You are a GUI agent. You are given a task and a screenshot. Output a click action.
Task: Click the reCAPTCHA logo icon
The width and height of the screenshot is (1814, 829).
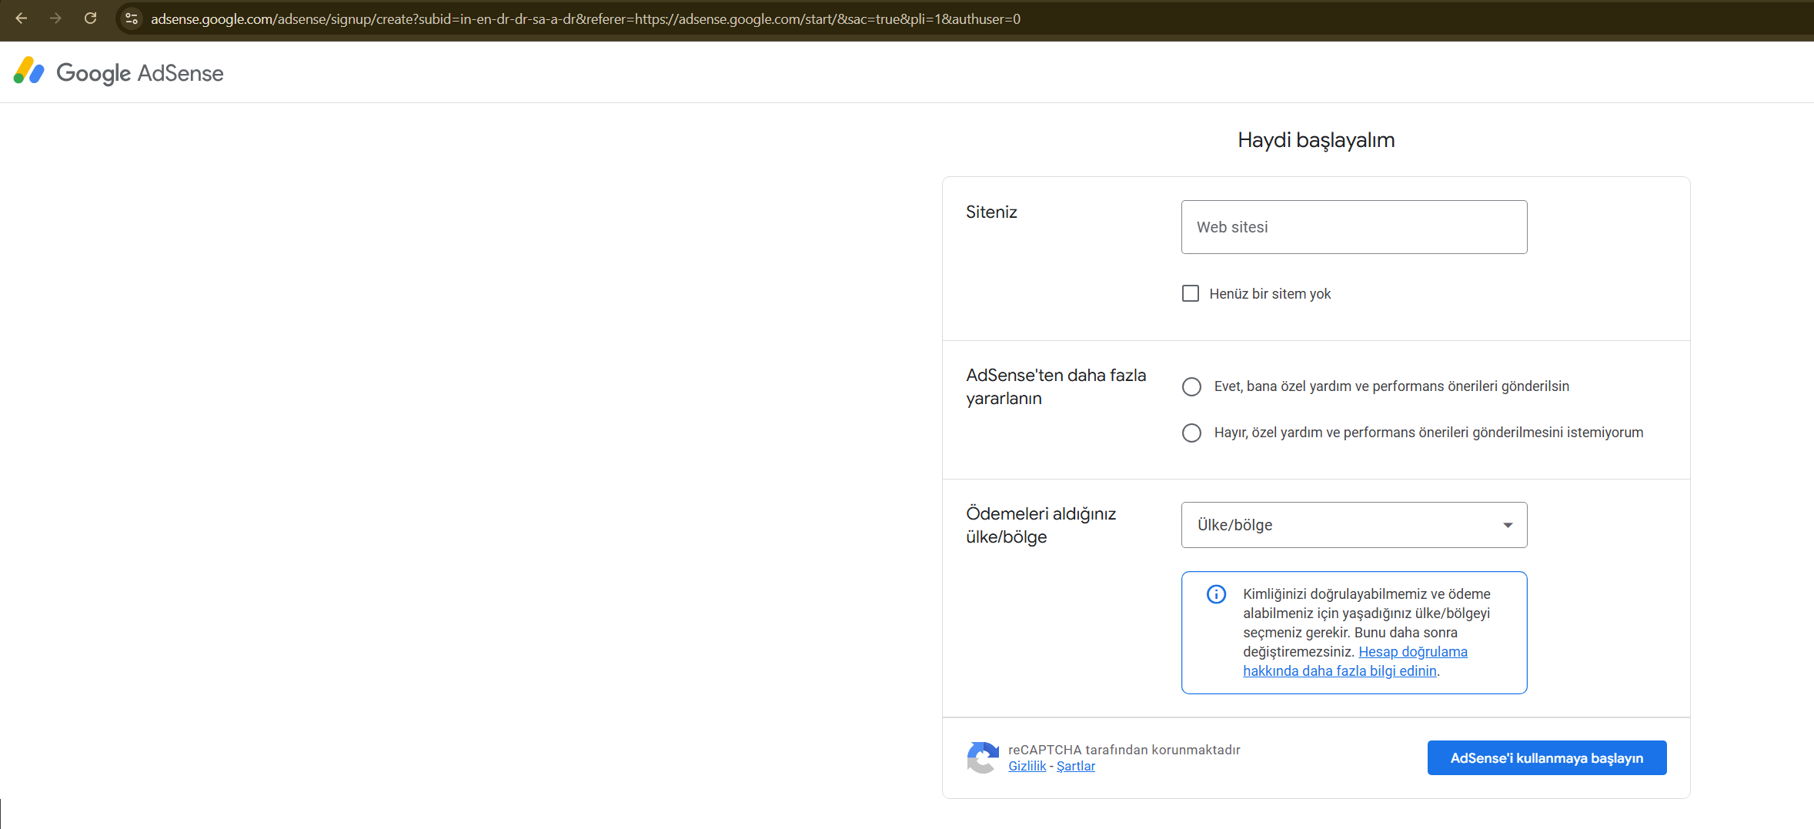(x=983, y=757)
